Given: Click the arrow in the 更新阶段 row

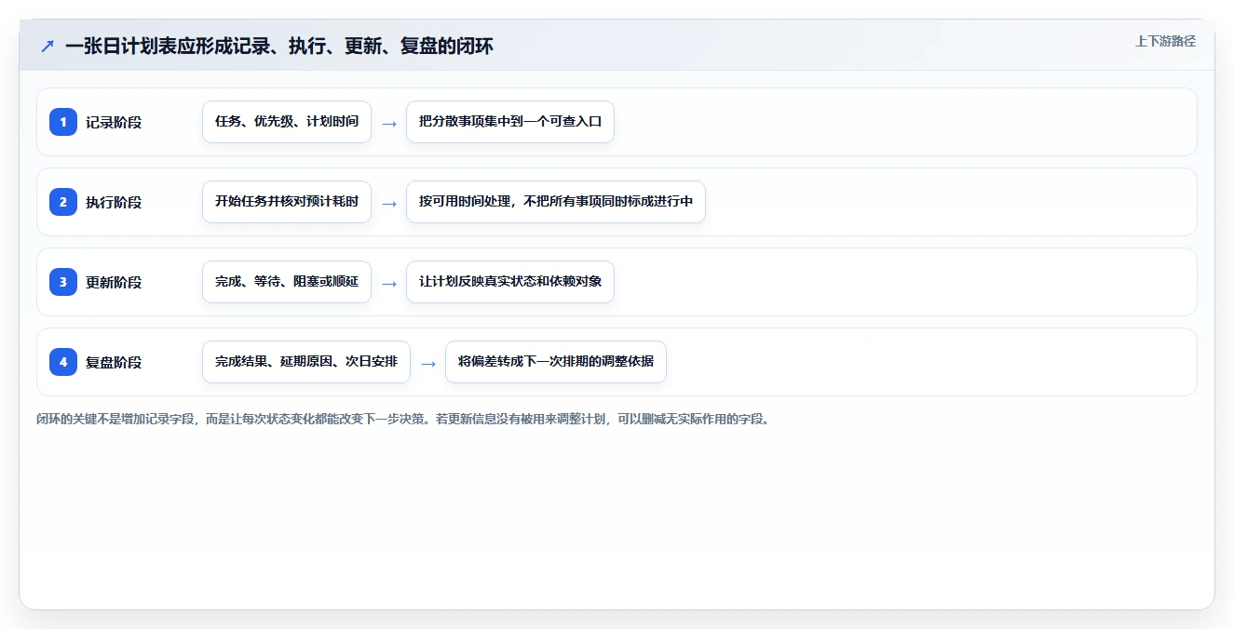Looking at the screenshot, I should (389, 283).
